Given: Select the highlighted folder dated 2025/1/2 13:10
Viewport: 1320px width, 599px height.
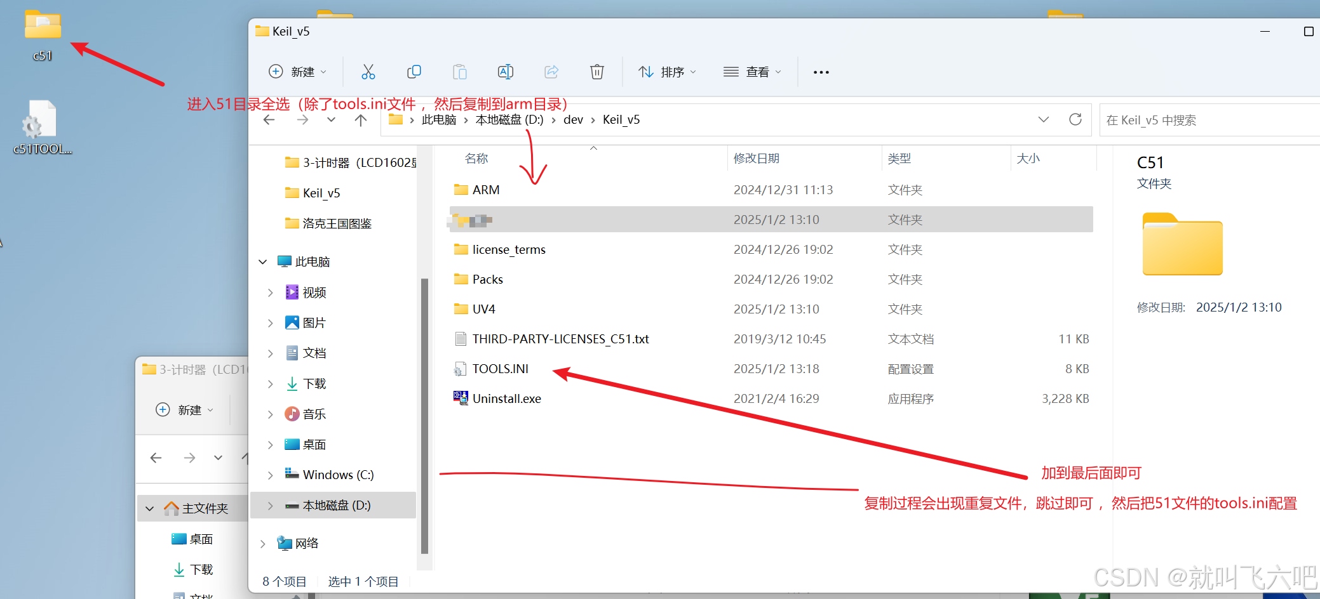Looking at the screenshot, I should [x=771, y=220].
